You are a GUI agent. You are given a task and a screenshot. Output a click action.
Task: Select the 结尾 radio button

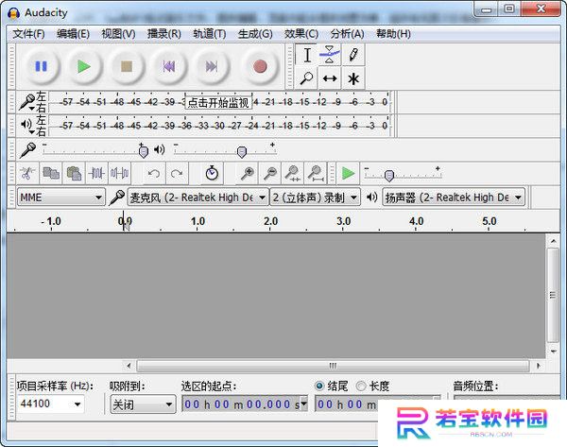[319, 386]
